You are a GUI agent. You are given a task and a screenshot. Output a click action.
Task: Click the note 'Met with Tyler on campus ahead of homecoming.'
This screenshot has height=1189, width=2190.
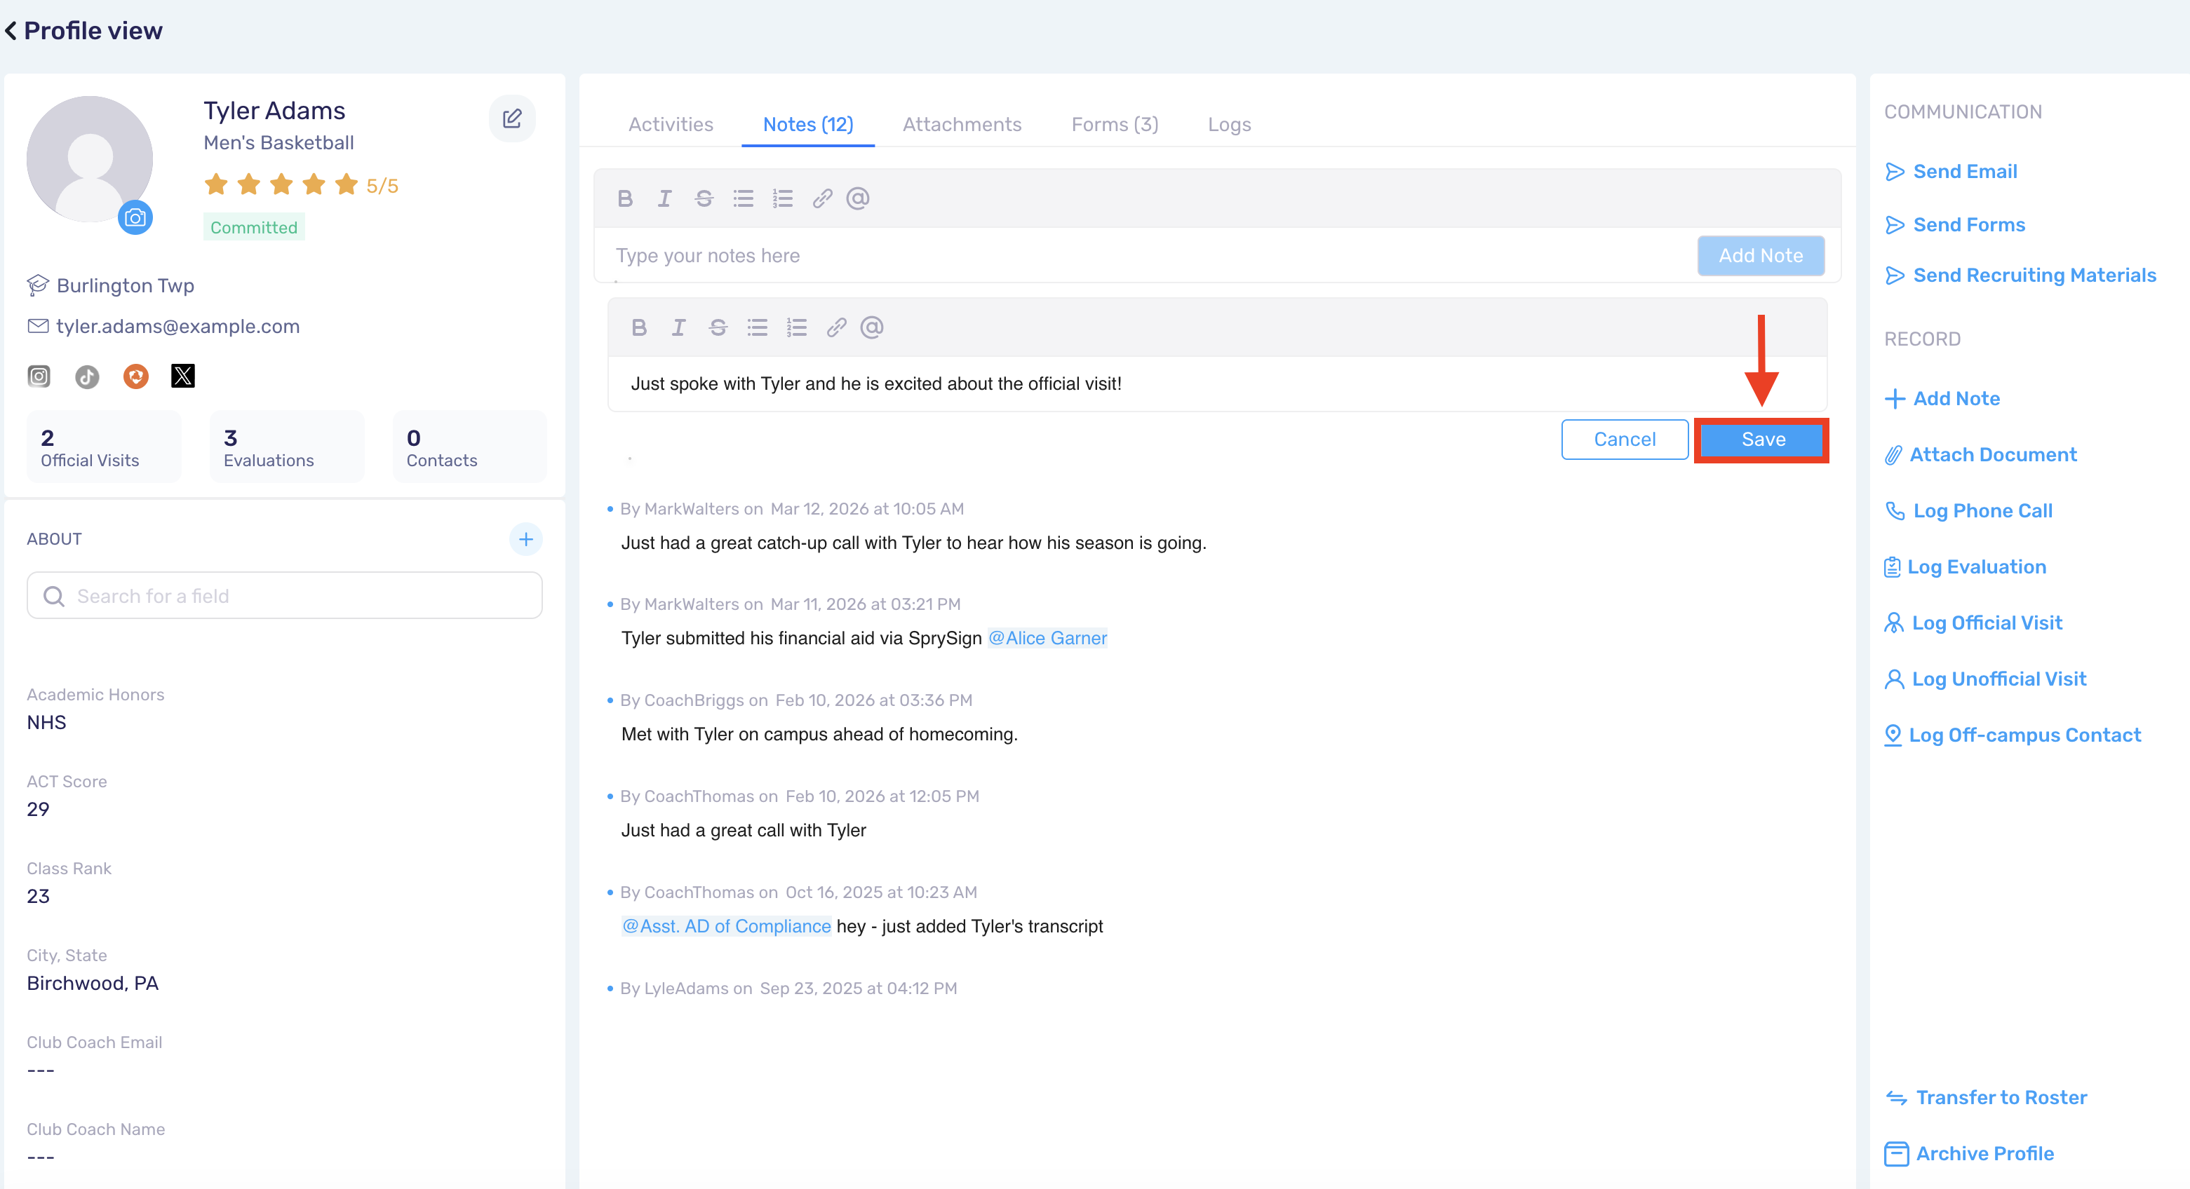tap(819, 734)
